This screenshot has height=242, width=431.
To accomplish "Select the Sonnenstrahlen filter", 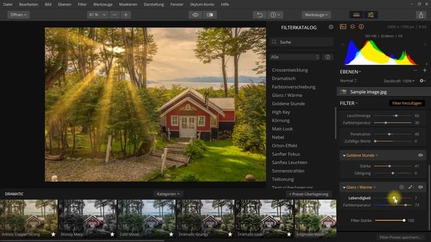I will click(x=288, y=171).
